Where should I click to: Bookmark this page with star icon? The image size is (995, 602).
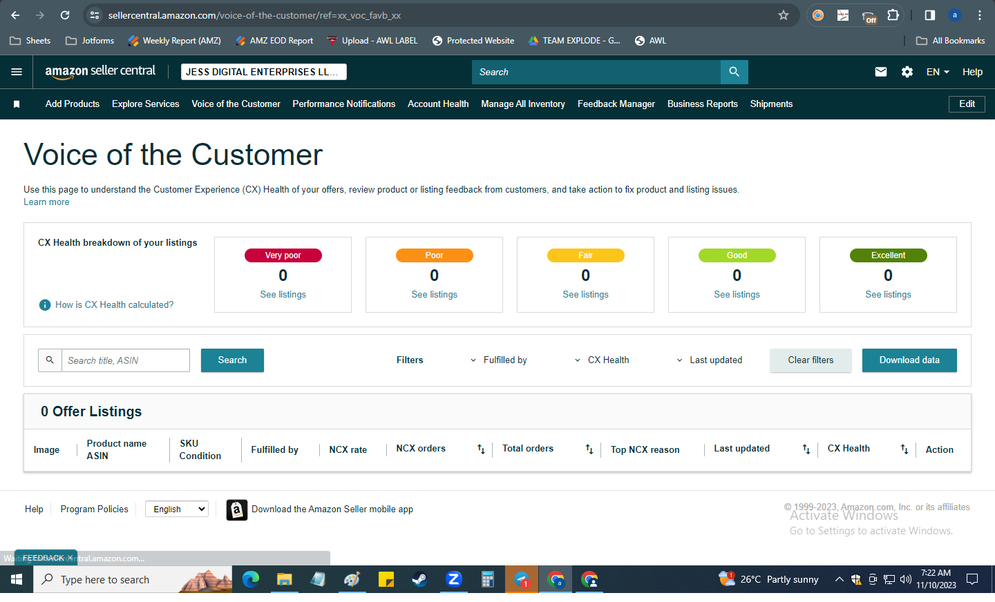click(784, 15)
